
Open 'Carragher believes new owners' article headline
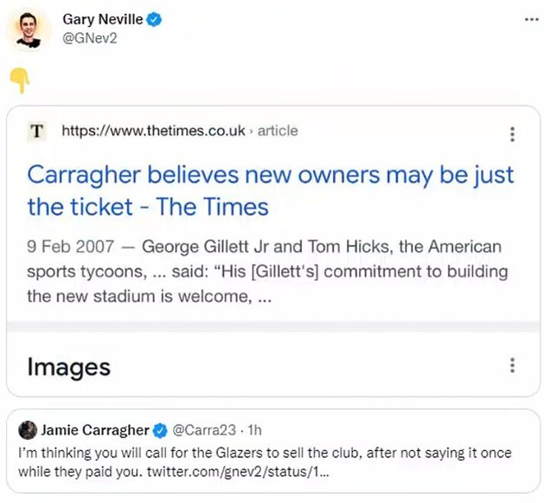270,191
